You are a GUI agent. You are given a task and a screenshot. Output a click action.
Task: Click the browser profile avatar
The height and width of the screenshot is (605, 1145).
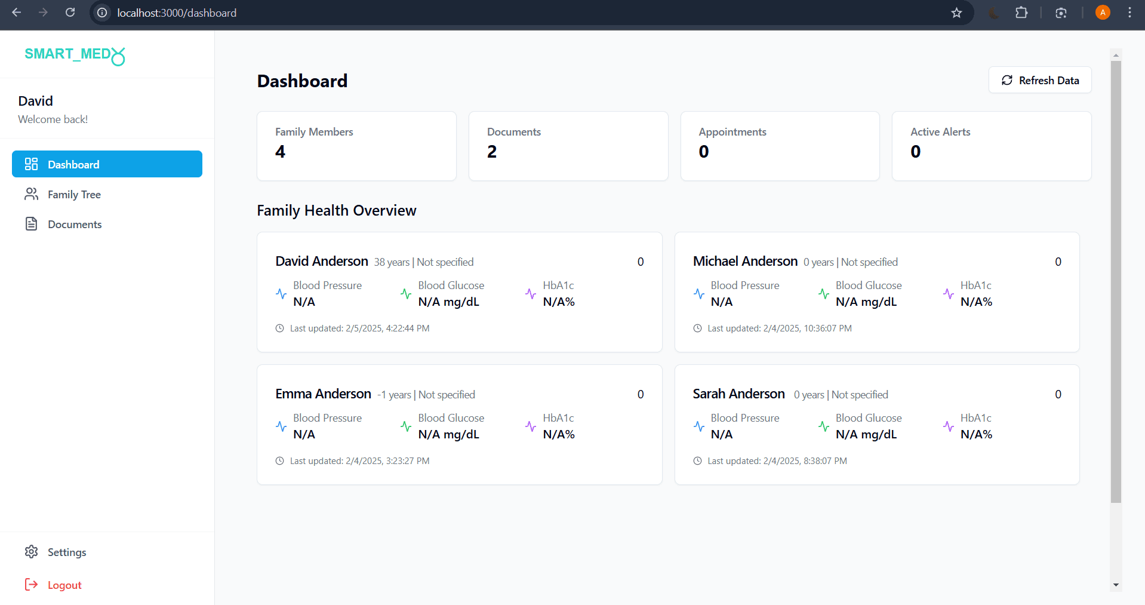tap(1103, 13)
